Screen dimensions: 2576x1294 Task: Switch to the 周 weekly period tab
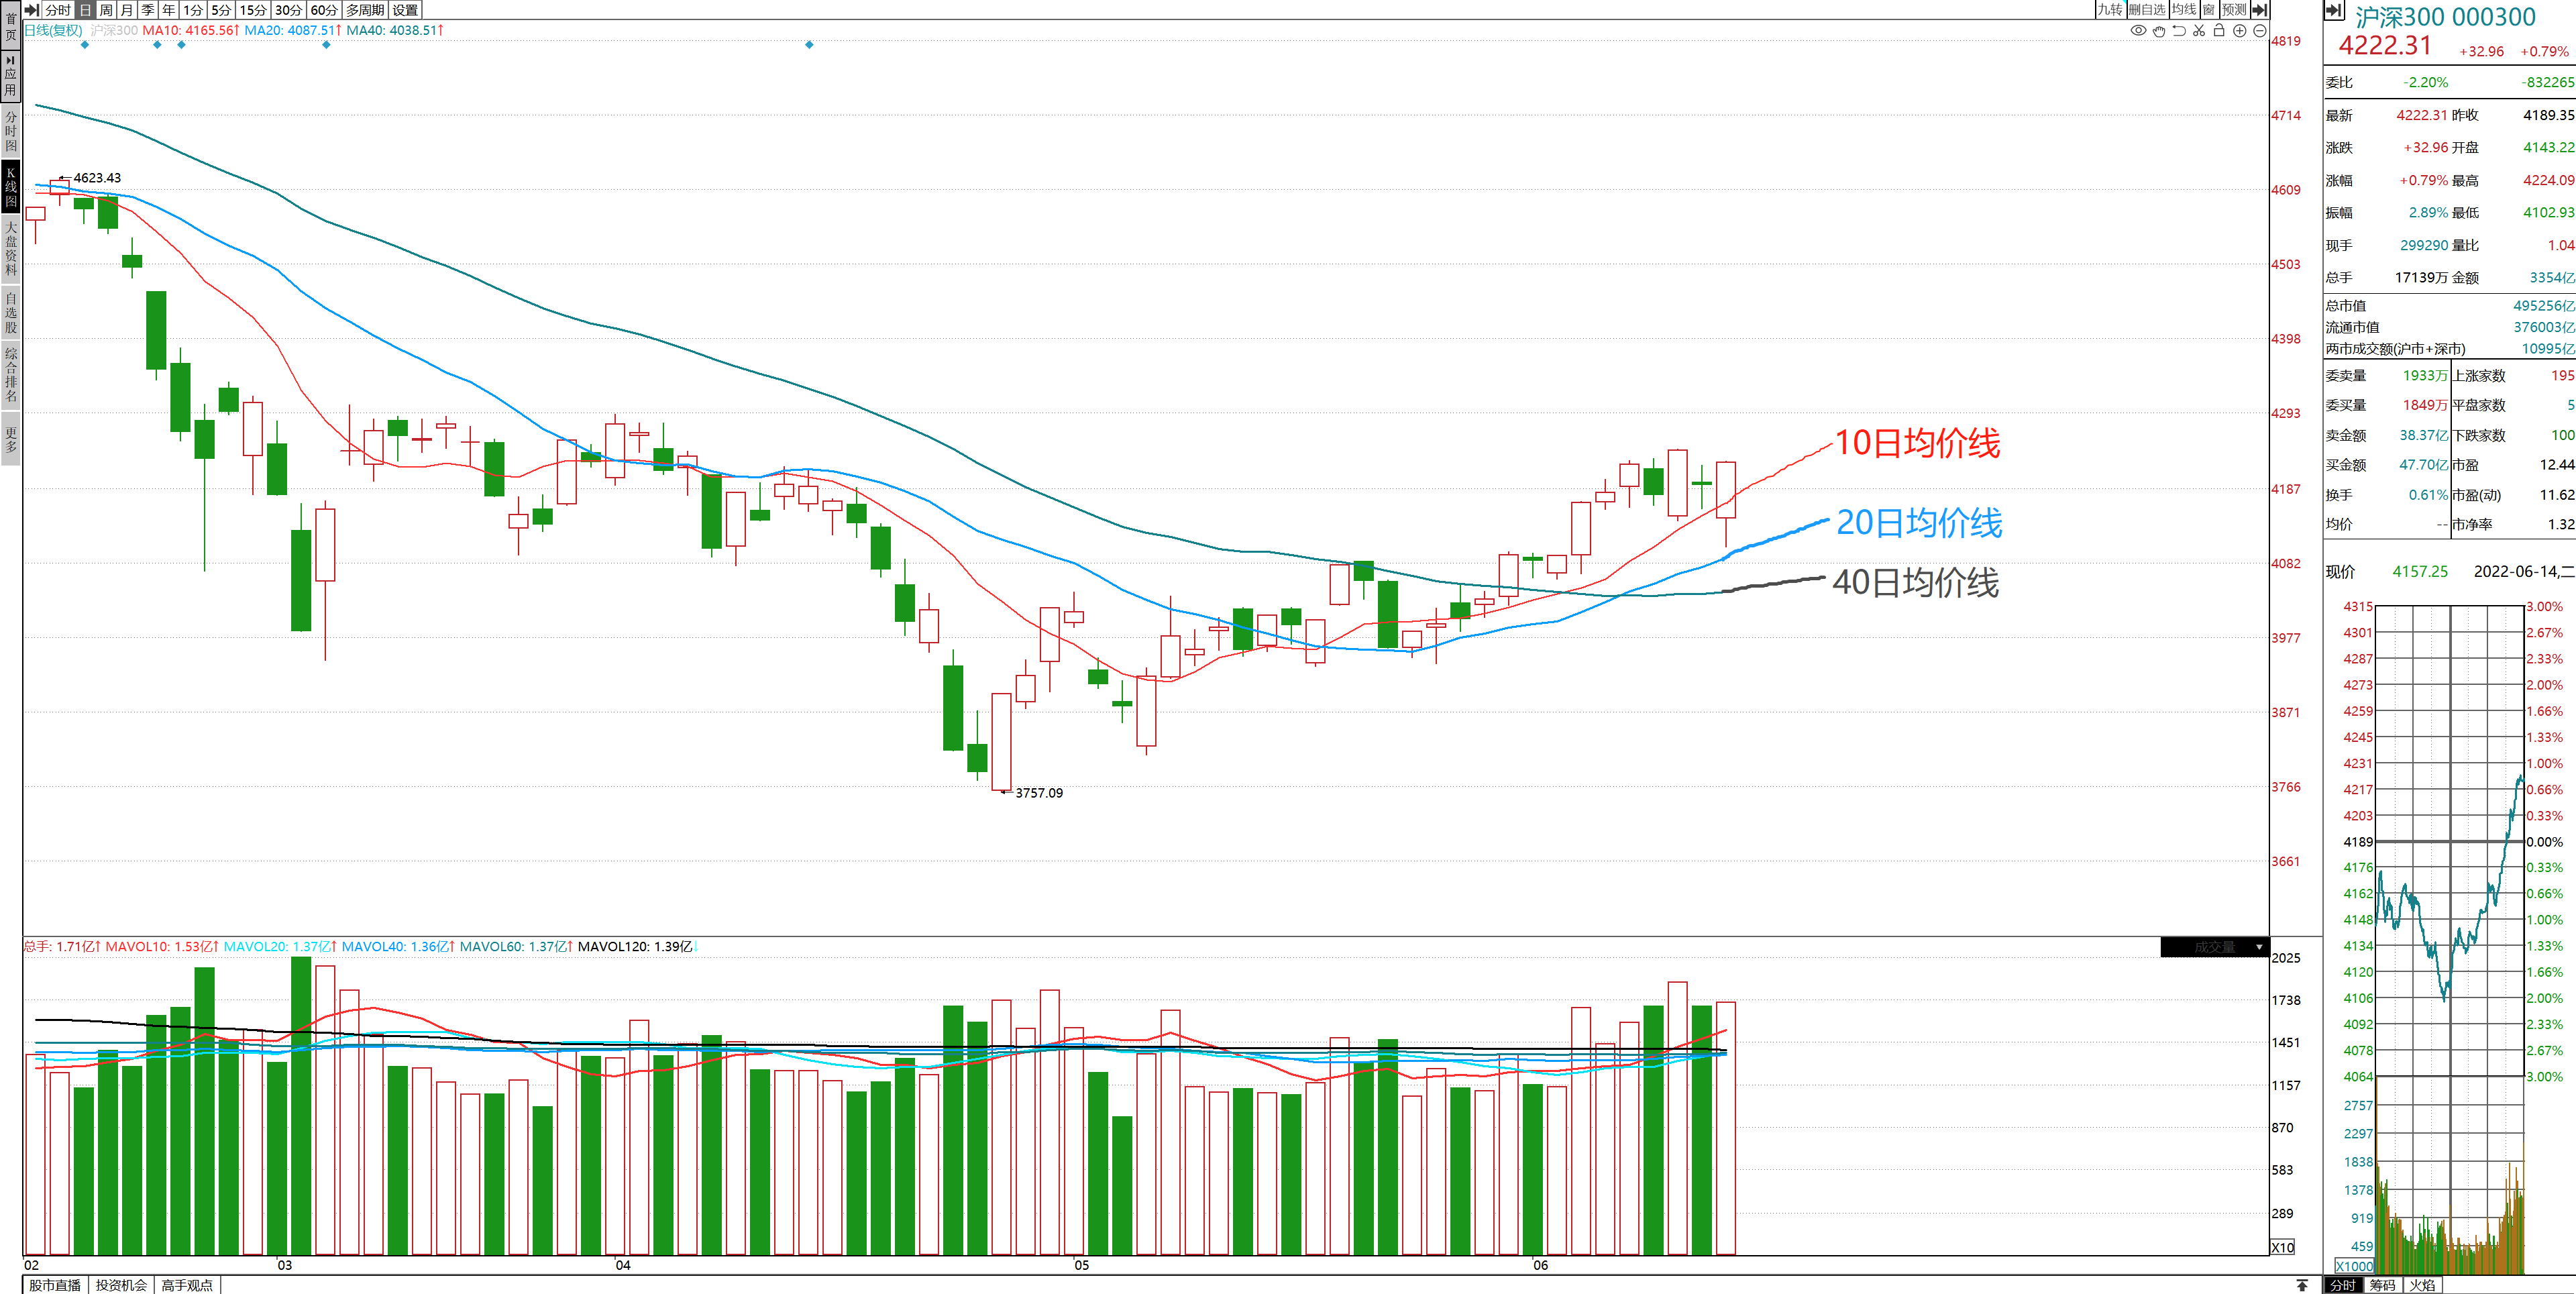tap(106, 10)
